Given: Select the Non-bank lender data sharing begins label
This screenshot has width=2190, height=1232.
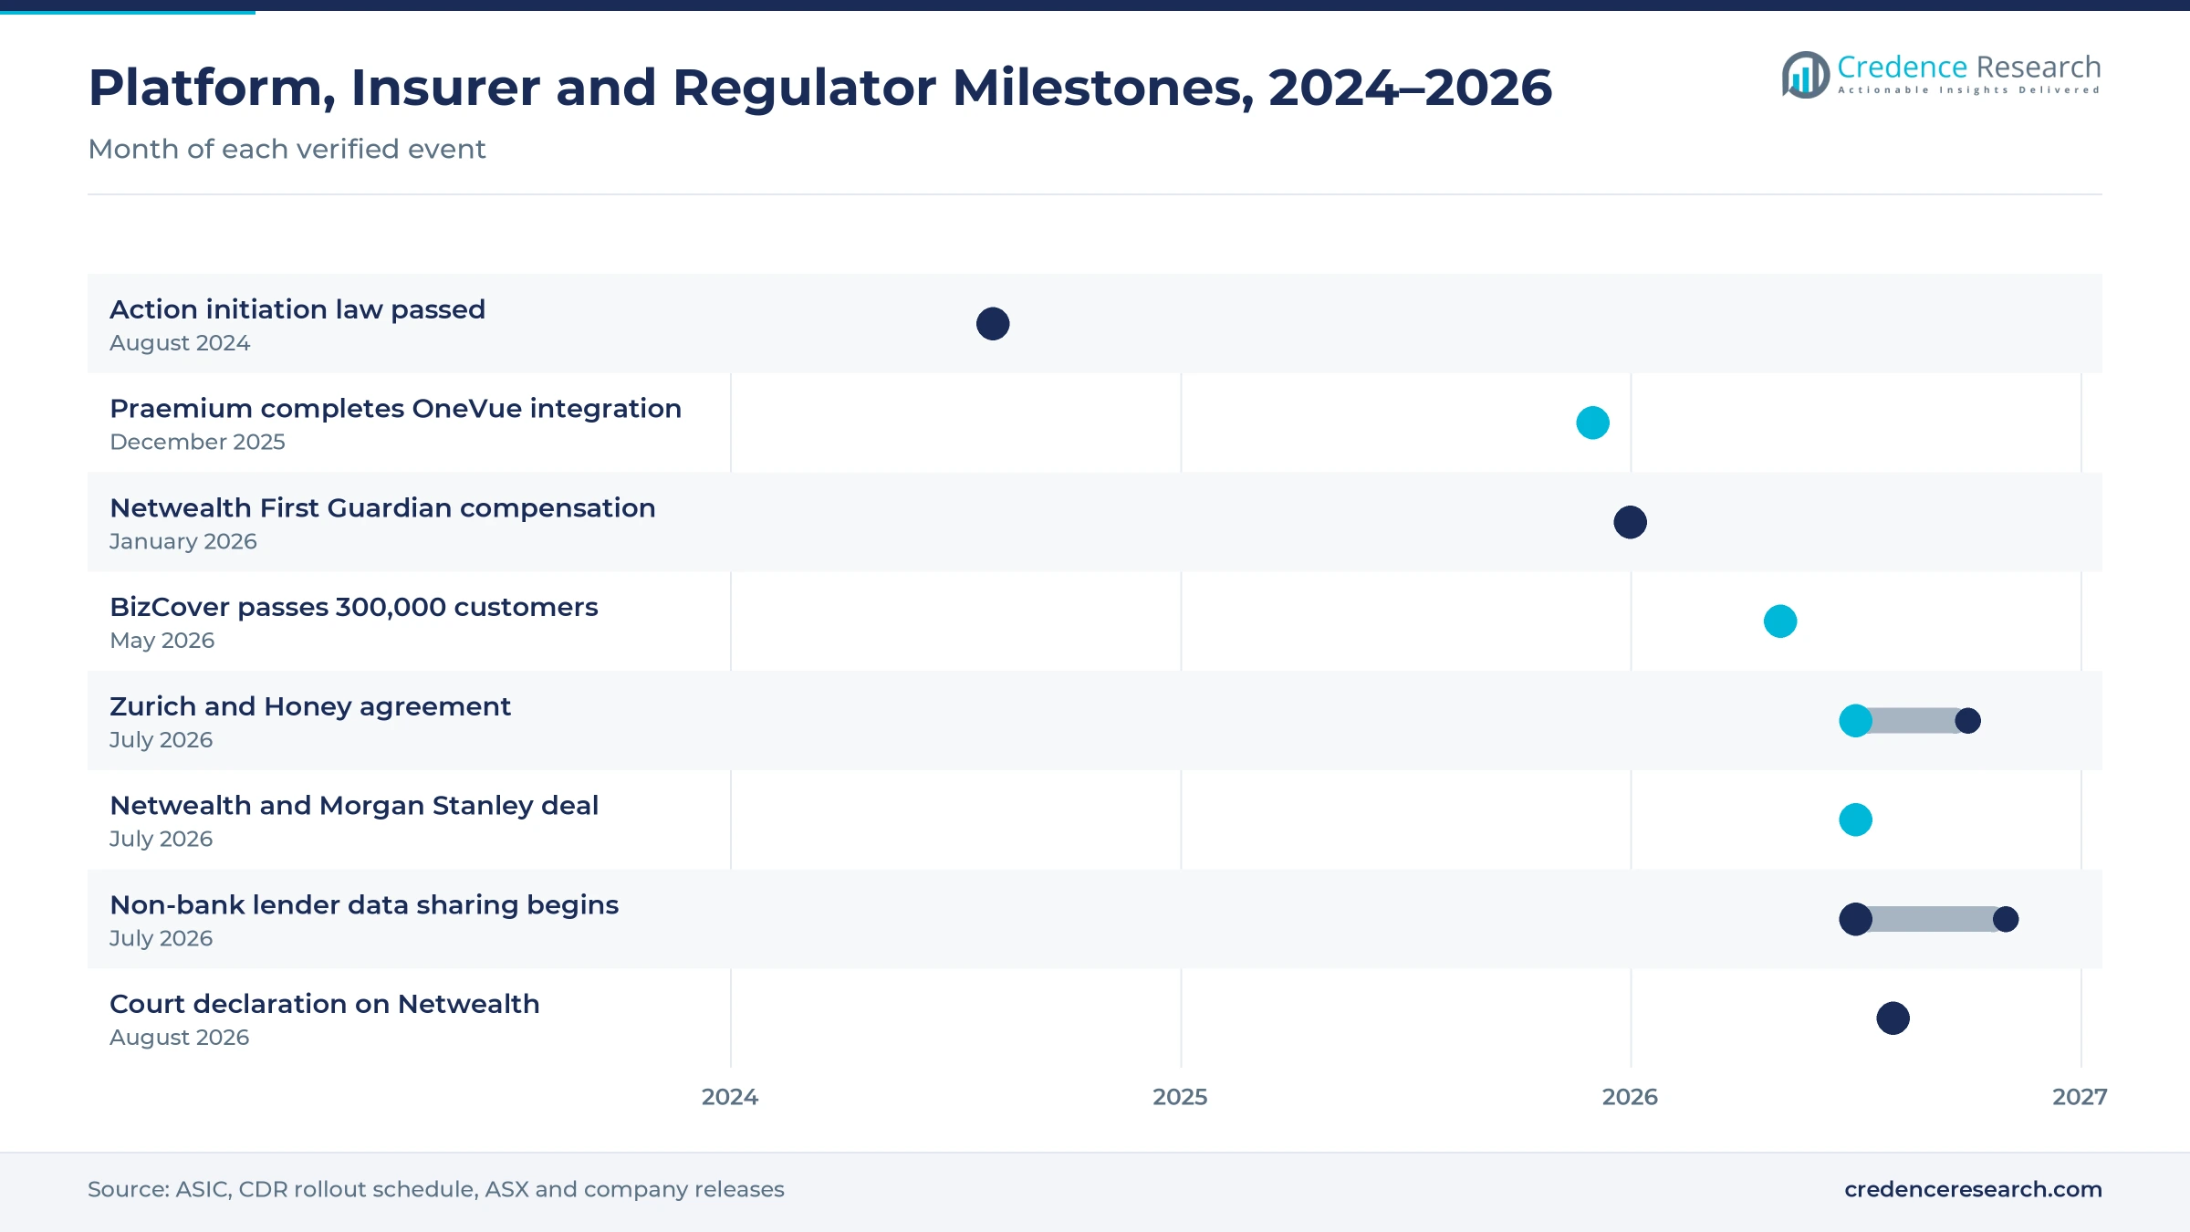Looking at the screenshot, I should click(x=364, y=905).
